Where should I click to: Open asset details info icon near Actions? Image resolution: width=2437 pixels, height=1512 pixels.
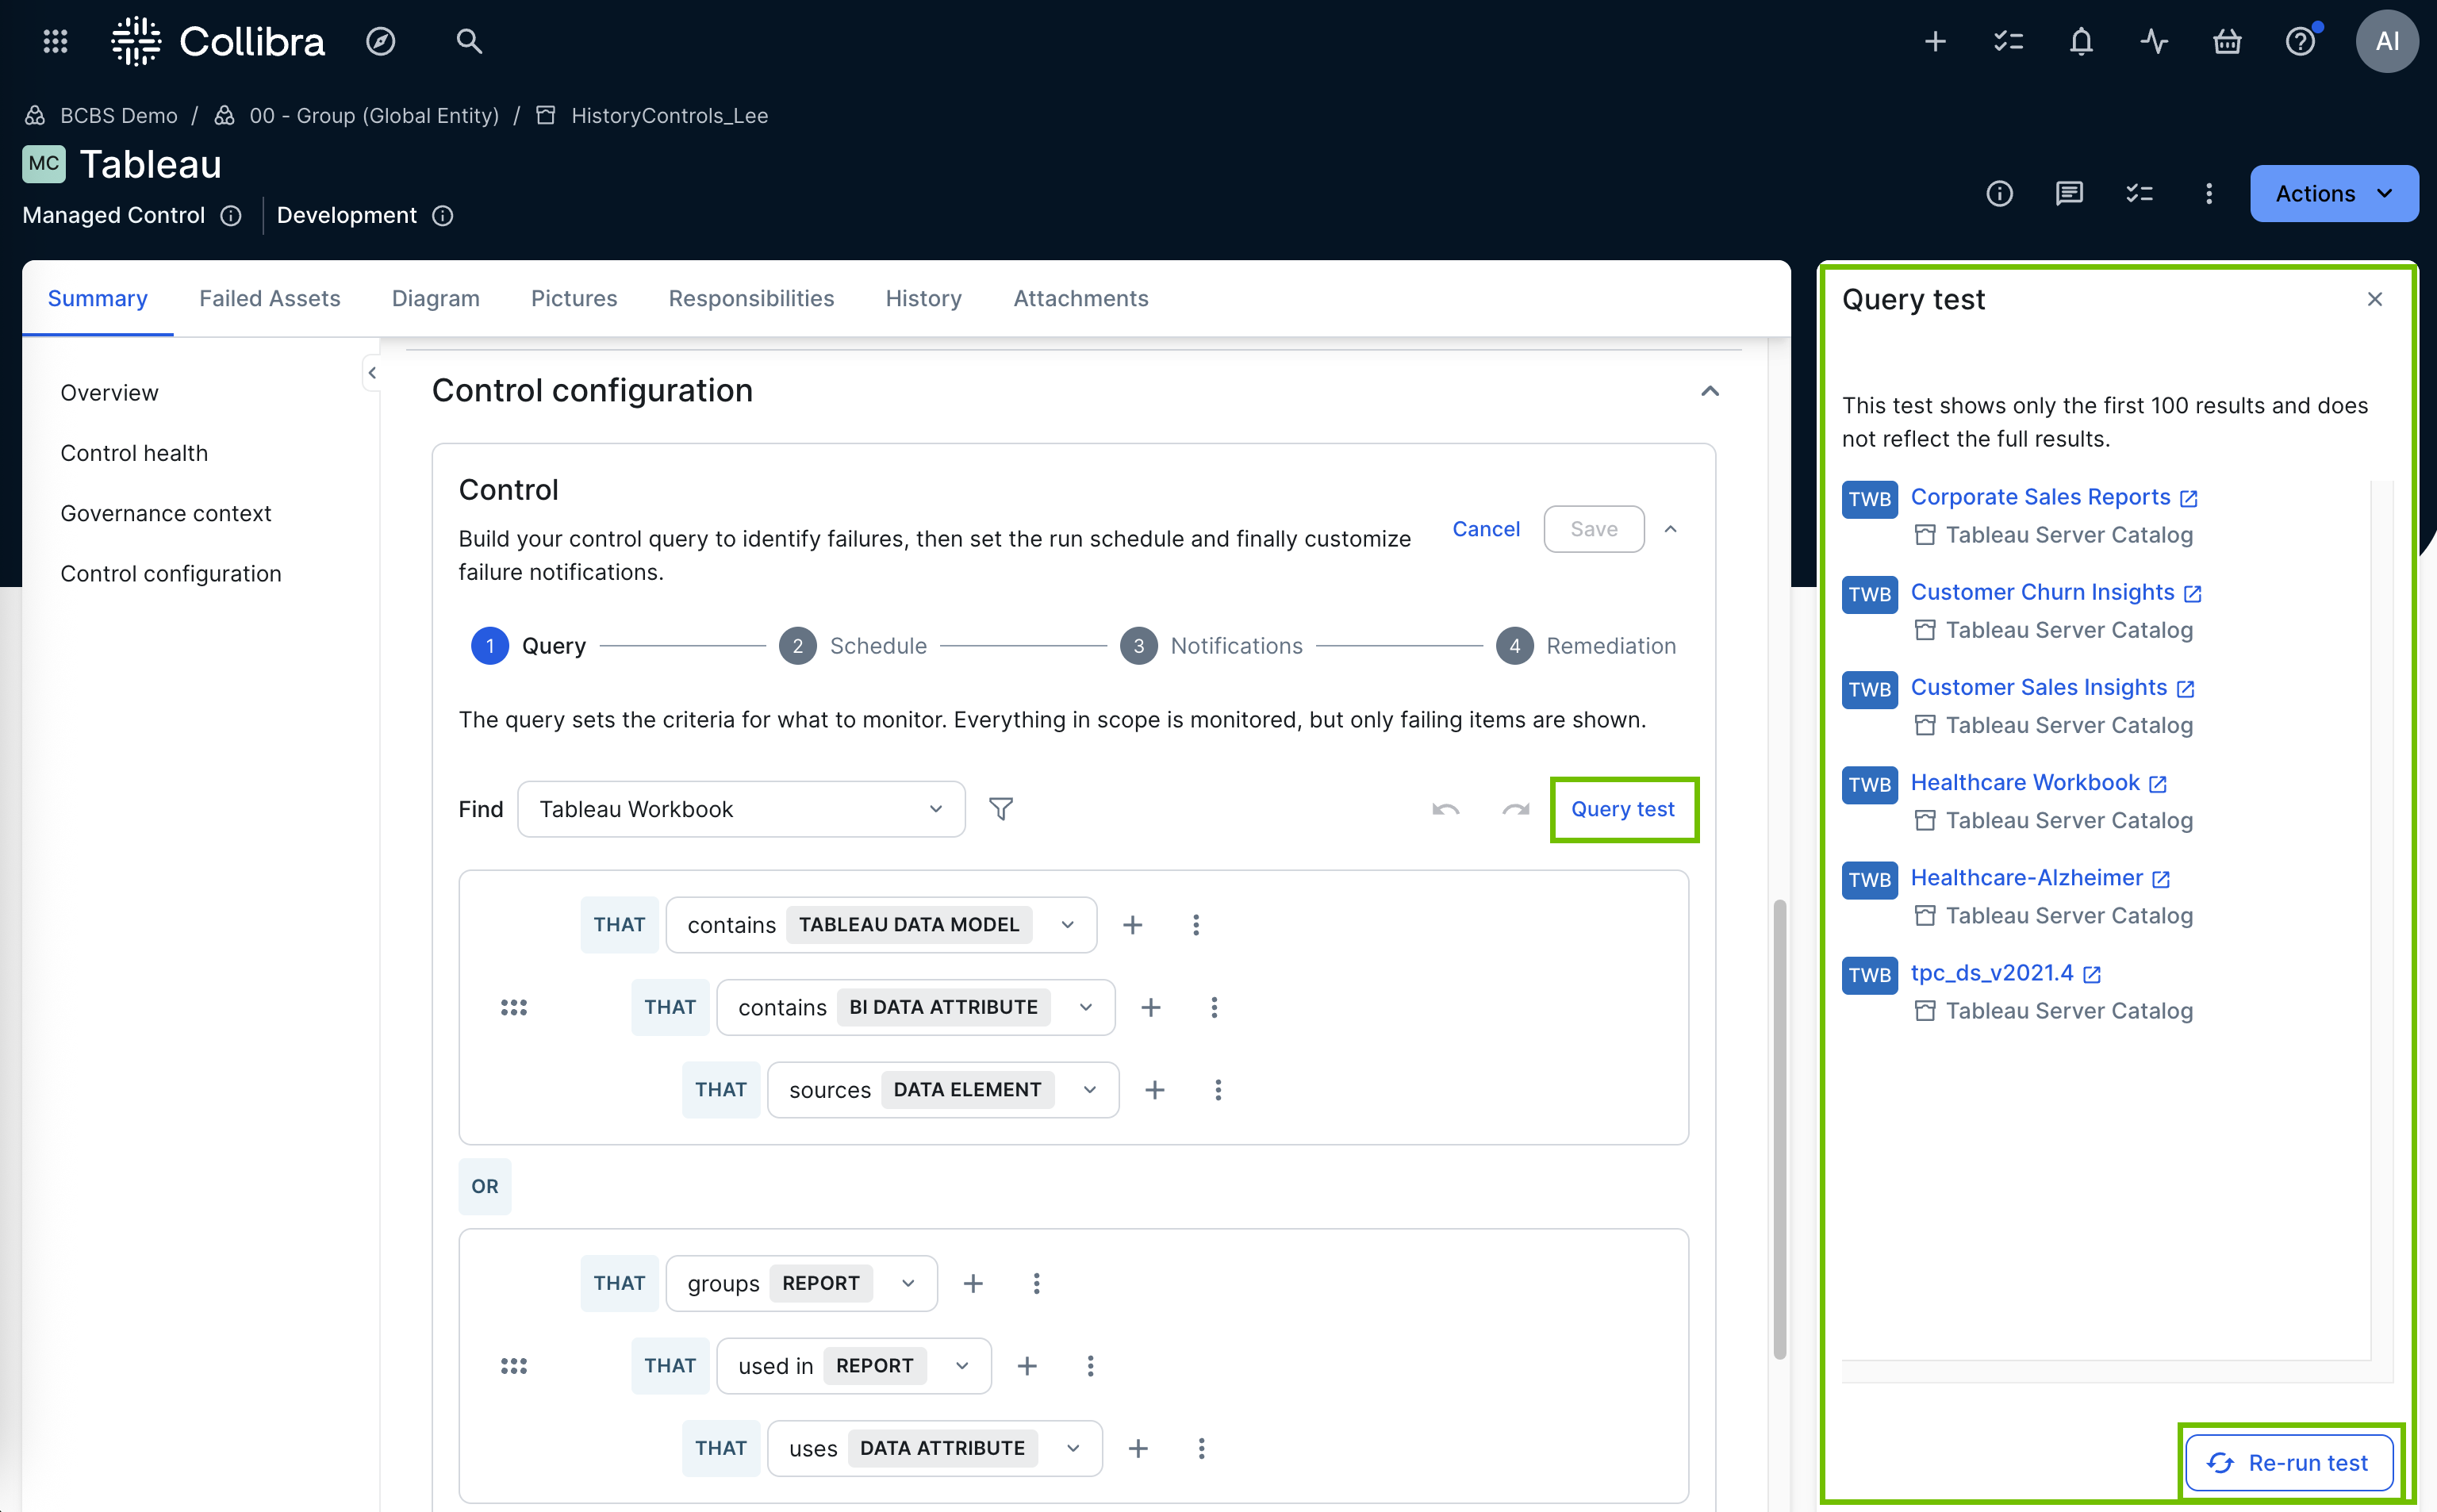click(x=1999, y=193)
